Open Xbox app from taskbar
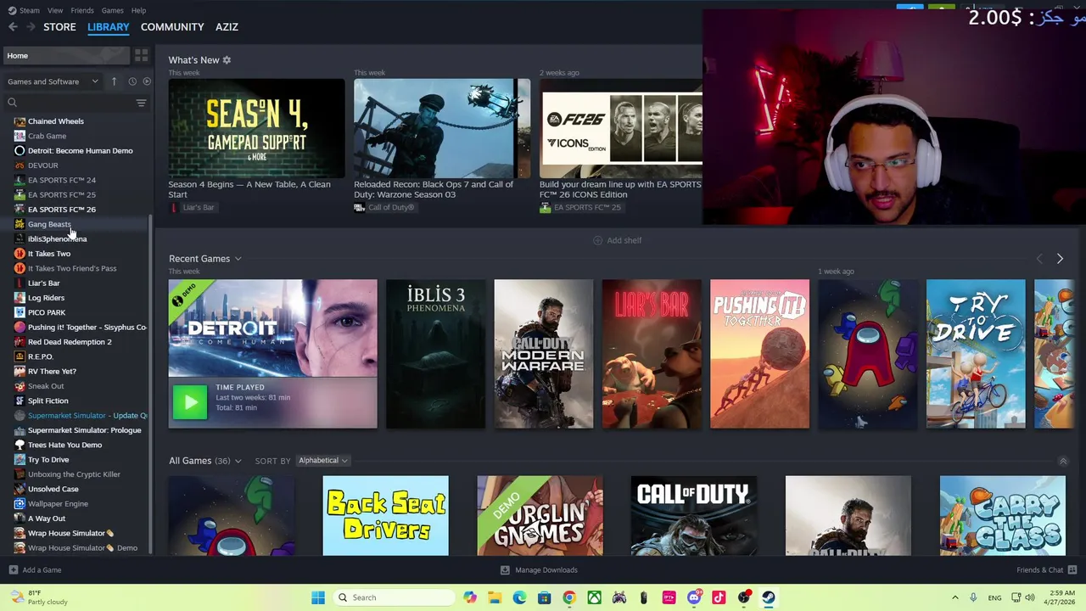Screen dimensions: 1086x611 point(595,597)
